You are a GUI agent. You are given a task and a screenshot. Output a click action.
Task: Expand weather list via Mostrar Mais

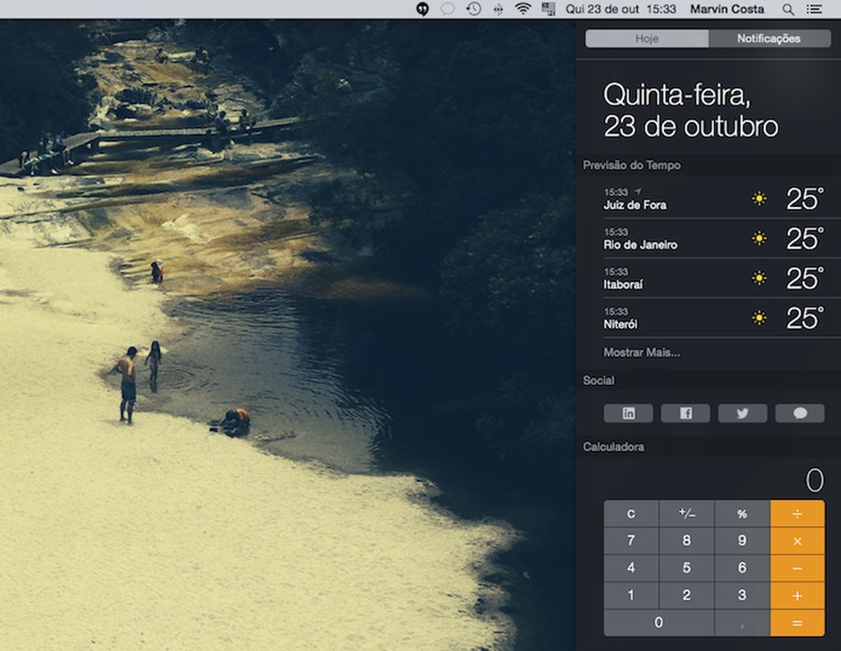641,352
